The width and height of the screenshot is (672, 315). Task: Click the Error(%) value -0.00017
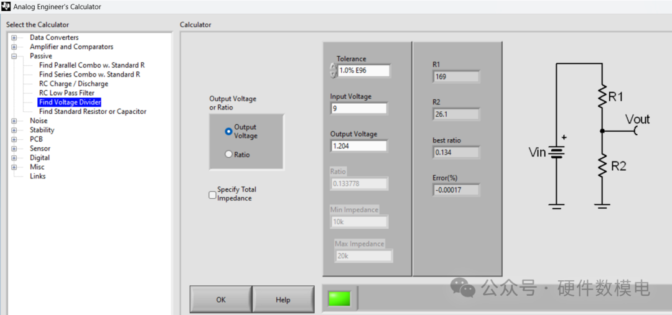tap(456, 189)
